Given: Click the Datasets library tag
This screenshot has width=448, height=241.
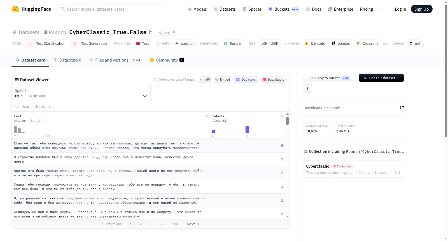Looking at the screenshot, I should point(315,43).
